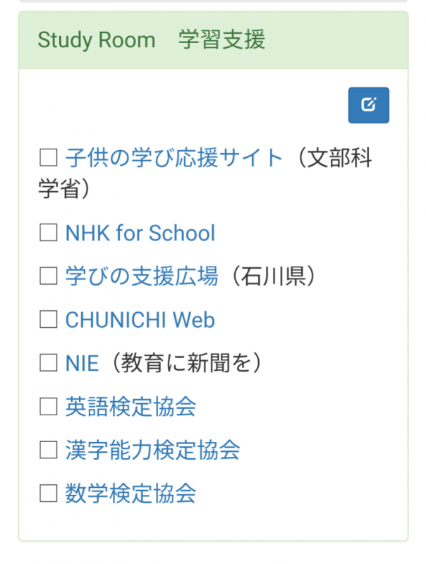The image size is (426, 564).
Task: Mark the 数学検定協会 checkbox
Action: [x=48, y=493]
